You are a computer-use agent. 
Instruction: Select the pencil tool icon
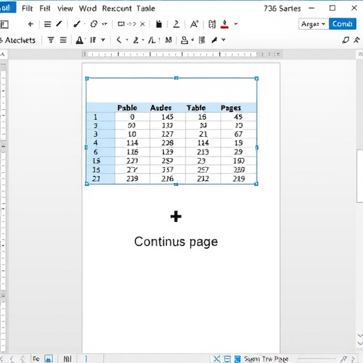pyautogui.click(x=59, y=24)
